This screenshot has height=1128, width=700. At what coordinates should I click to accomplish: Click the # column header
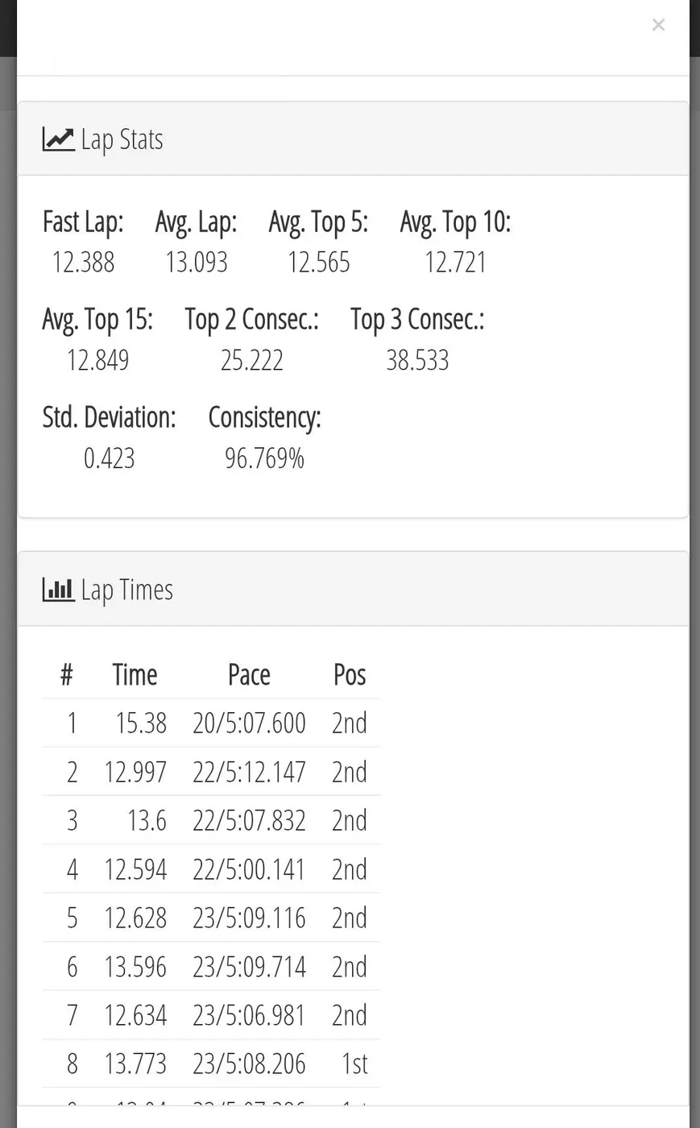coord(67,674)
